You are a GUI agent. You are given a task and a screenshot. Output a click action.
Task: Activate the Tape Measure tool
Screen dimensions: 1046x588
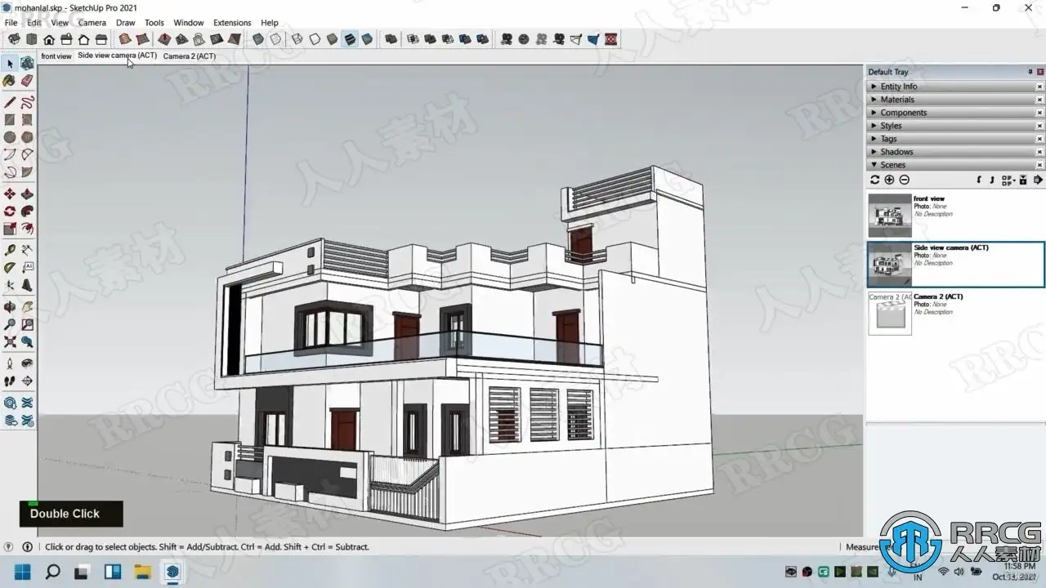[10, 250]
